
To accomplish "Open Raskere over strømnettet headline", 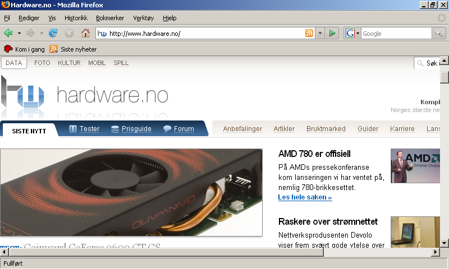I will (x=328, y=221).
